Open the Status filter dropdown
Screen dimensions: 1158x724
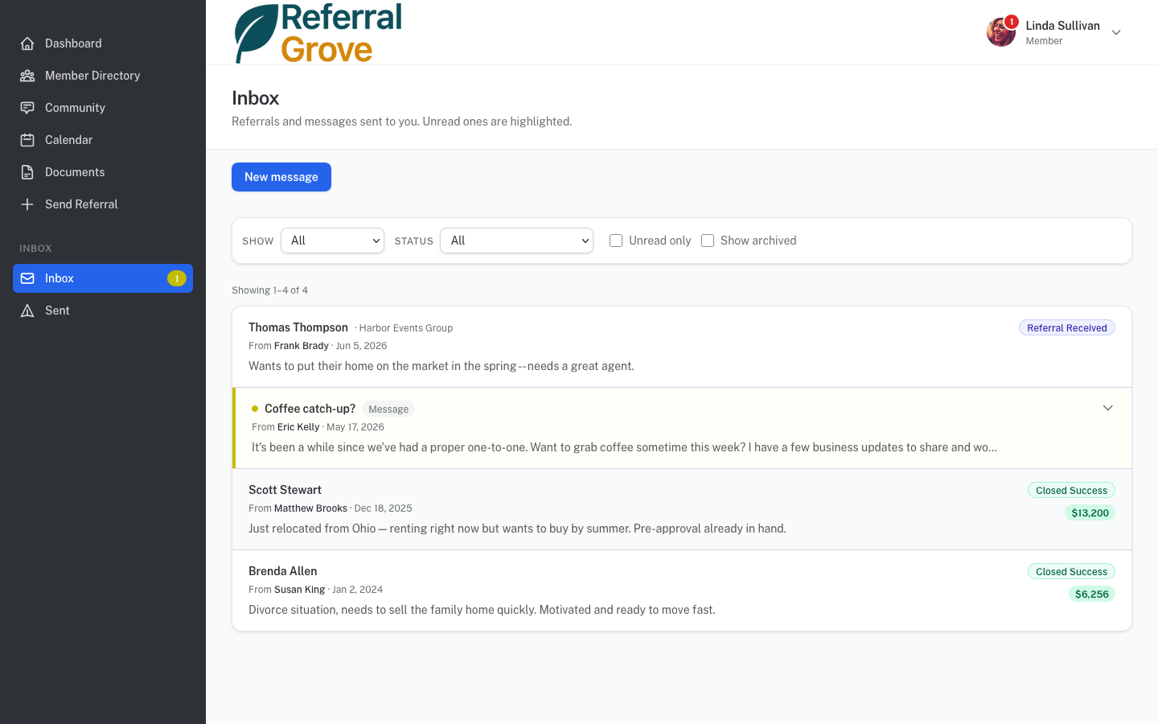point(516,241)
